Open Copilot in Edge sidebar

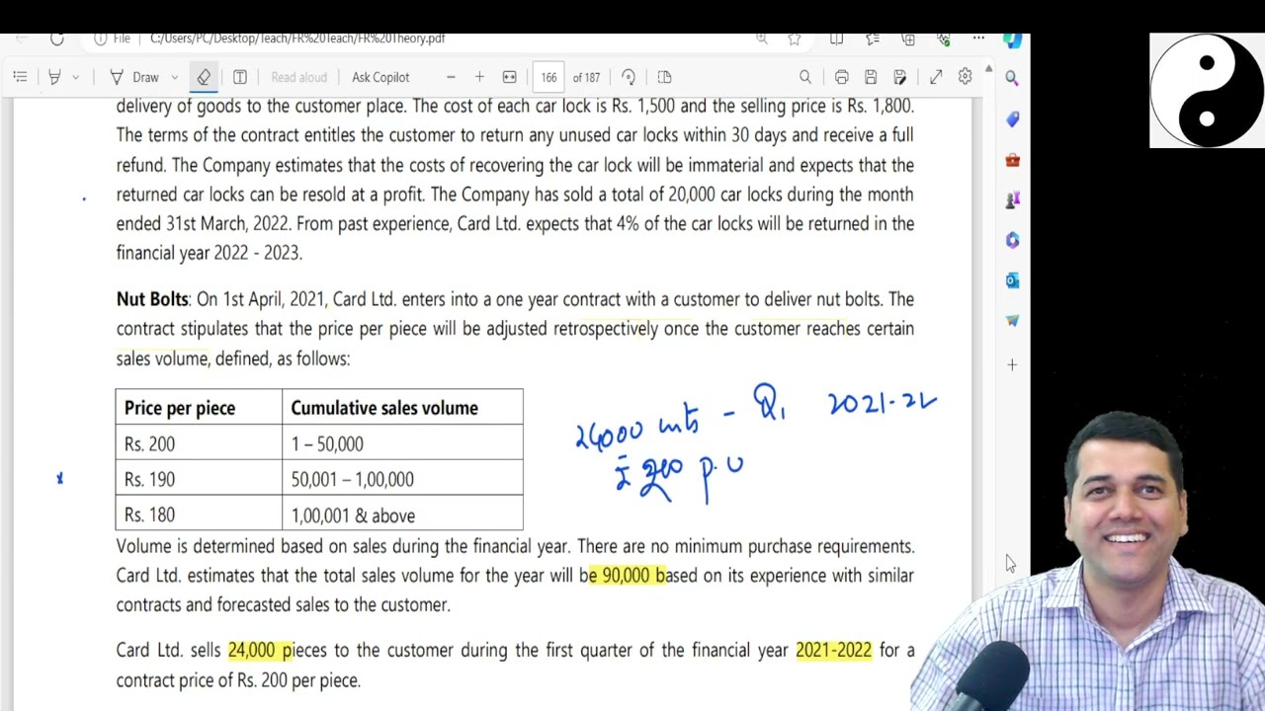1012,39
